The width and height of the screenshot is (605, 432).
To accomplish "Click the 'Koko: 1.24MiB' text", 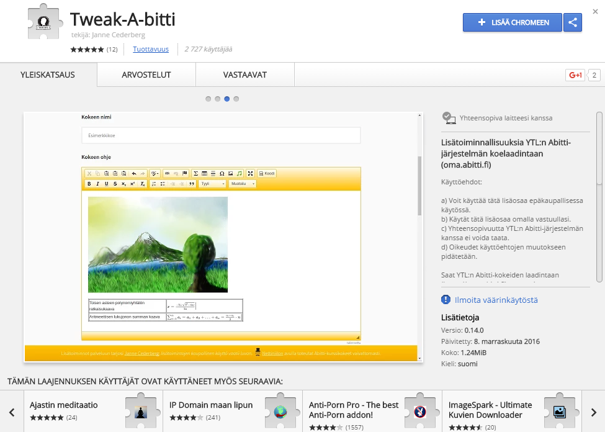I will pos(464,353).
